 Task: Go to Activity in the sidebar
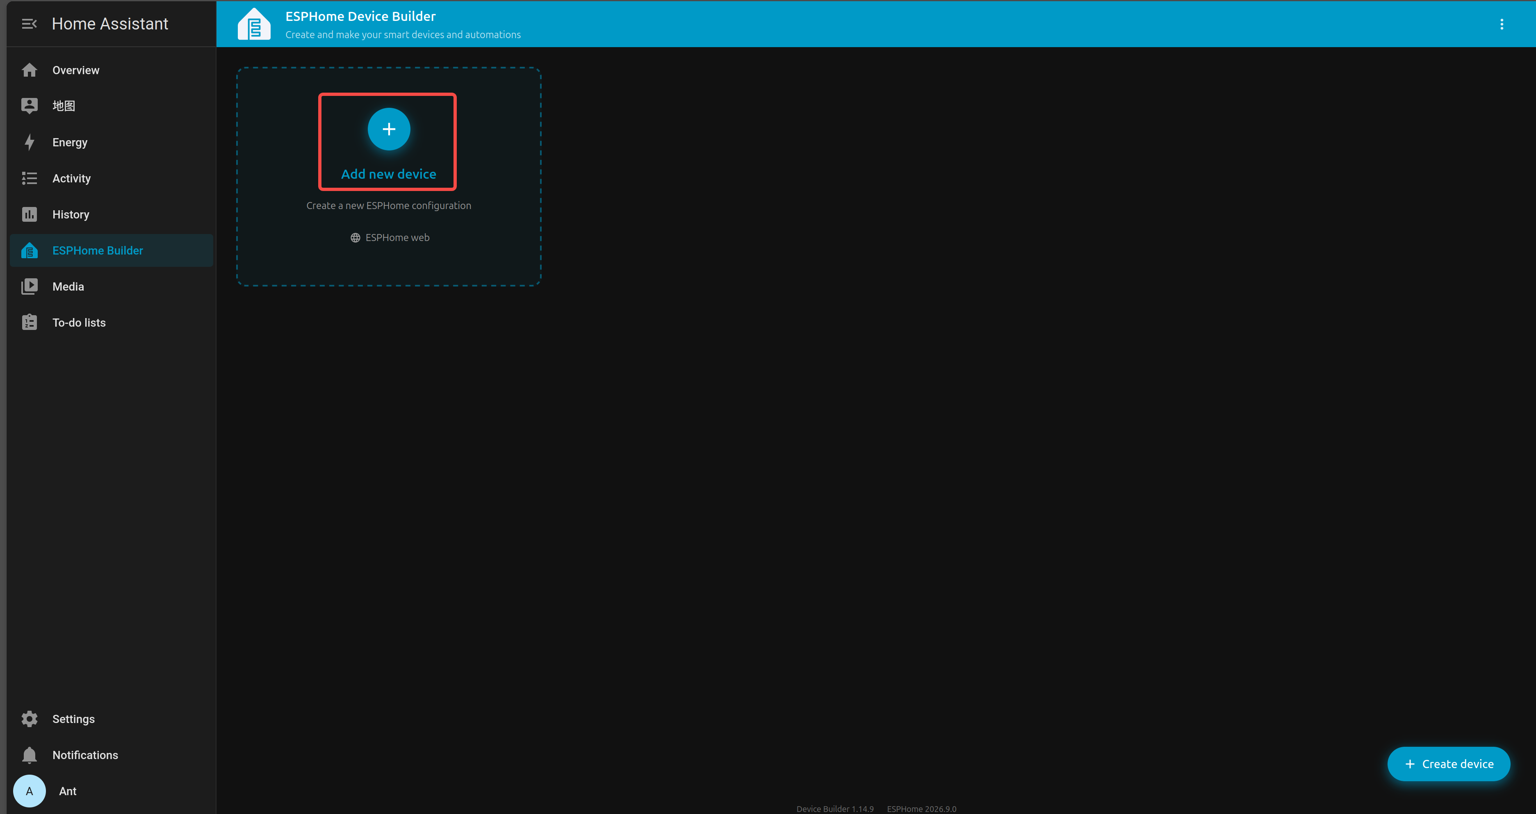[112, 178]
